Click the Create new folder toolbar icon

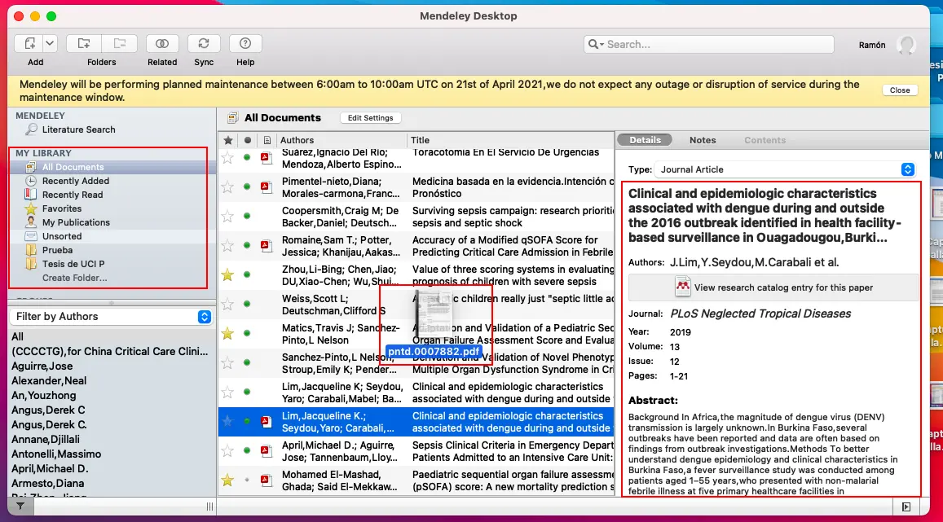coord(84,44)
